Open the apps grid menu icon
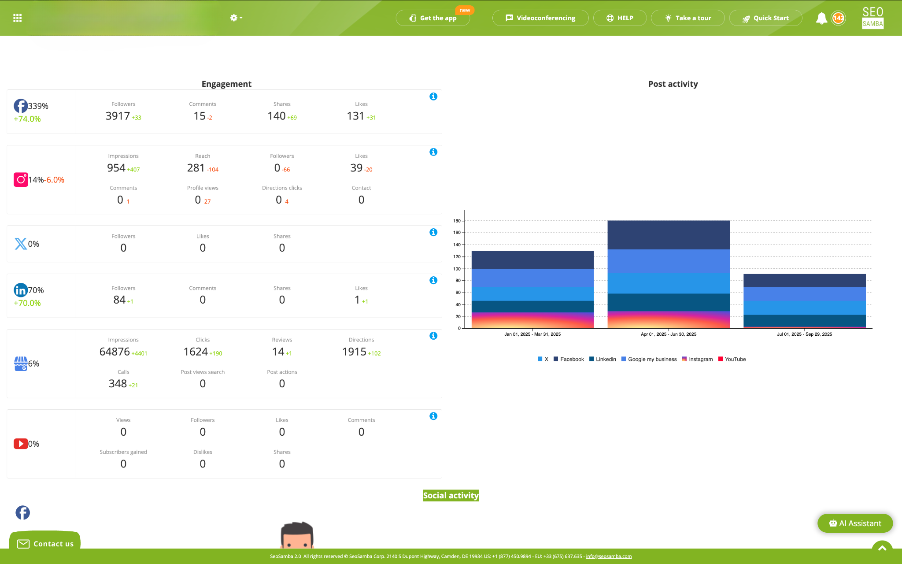This screenshot has width=902, height=564. click(18, 18)
